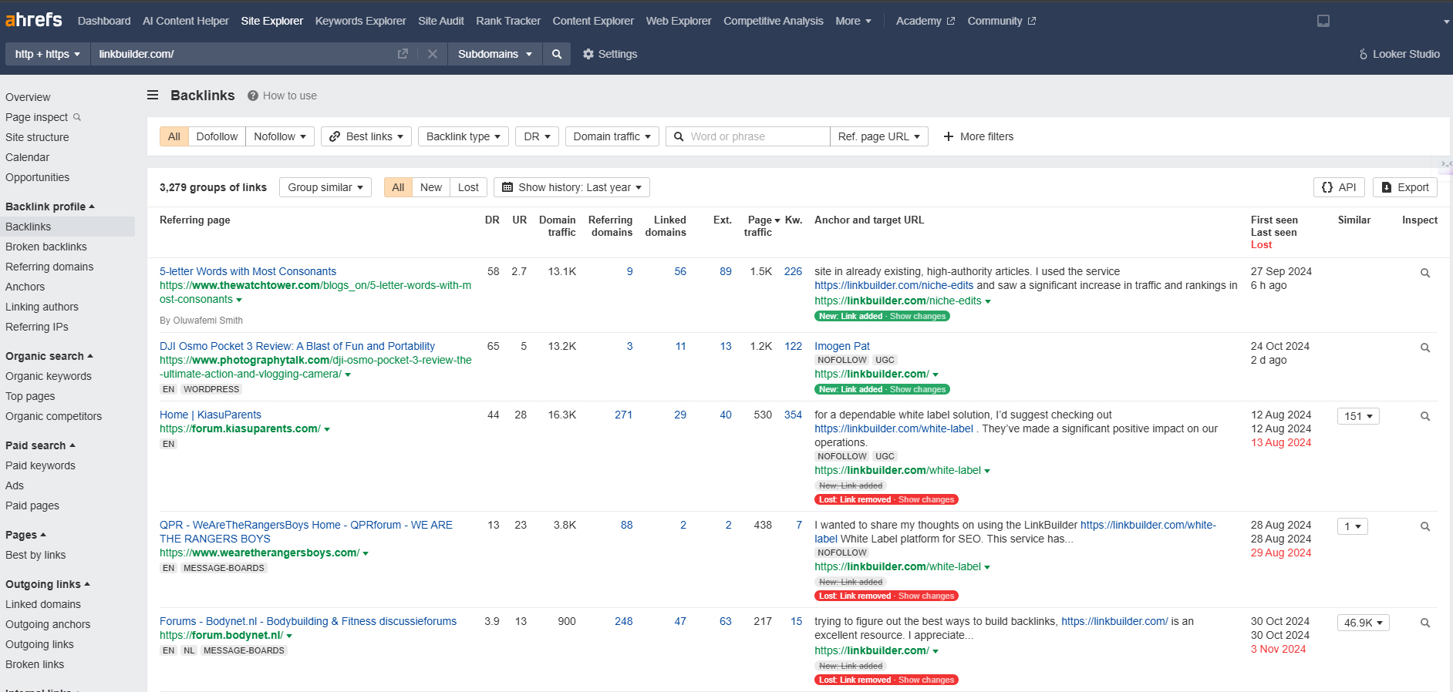Open Keywords Explorer
This screenshot has height=692, width=1453.
pyautogui.click(x=360, y=21)
